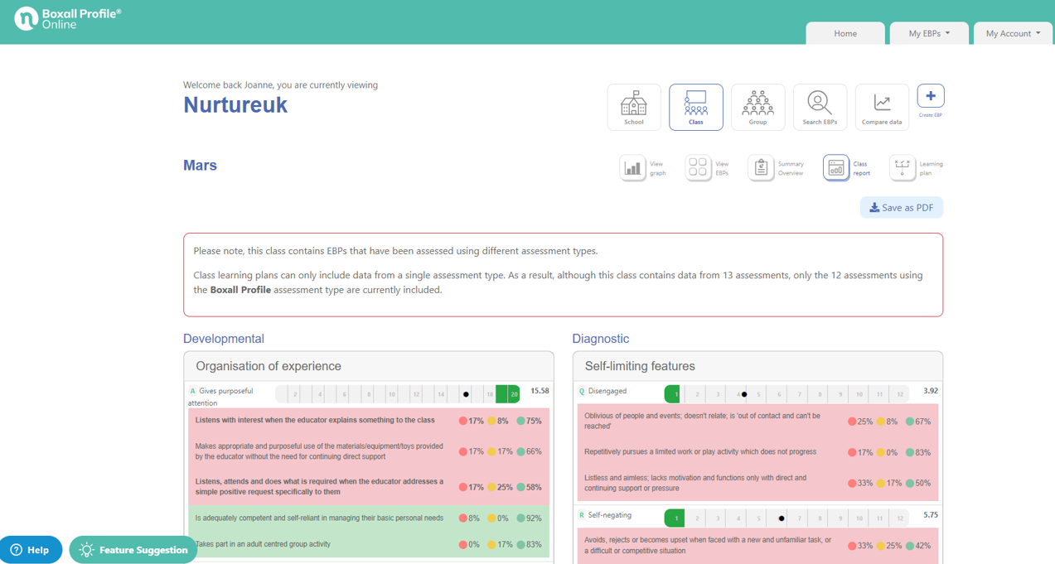The image size is (1055, 564).
Task: Open the Help chat button
Action: pyautogui.click(x=31, y=549)
